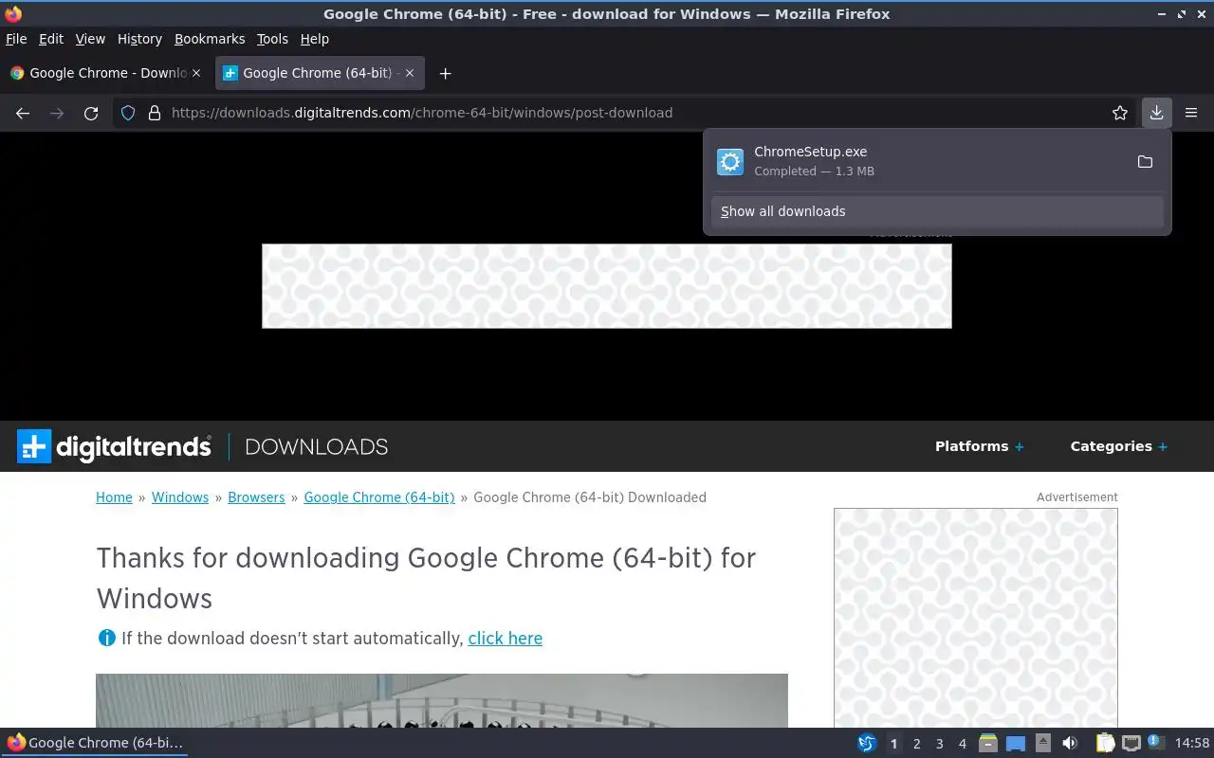
Task: Click the Back navigation arrow
Action: (23, 113)
